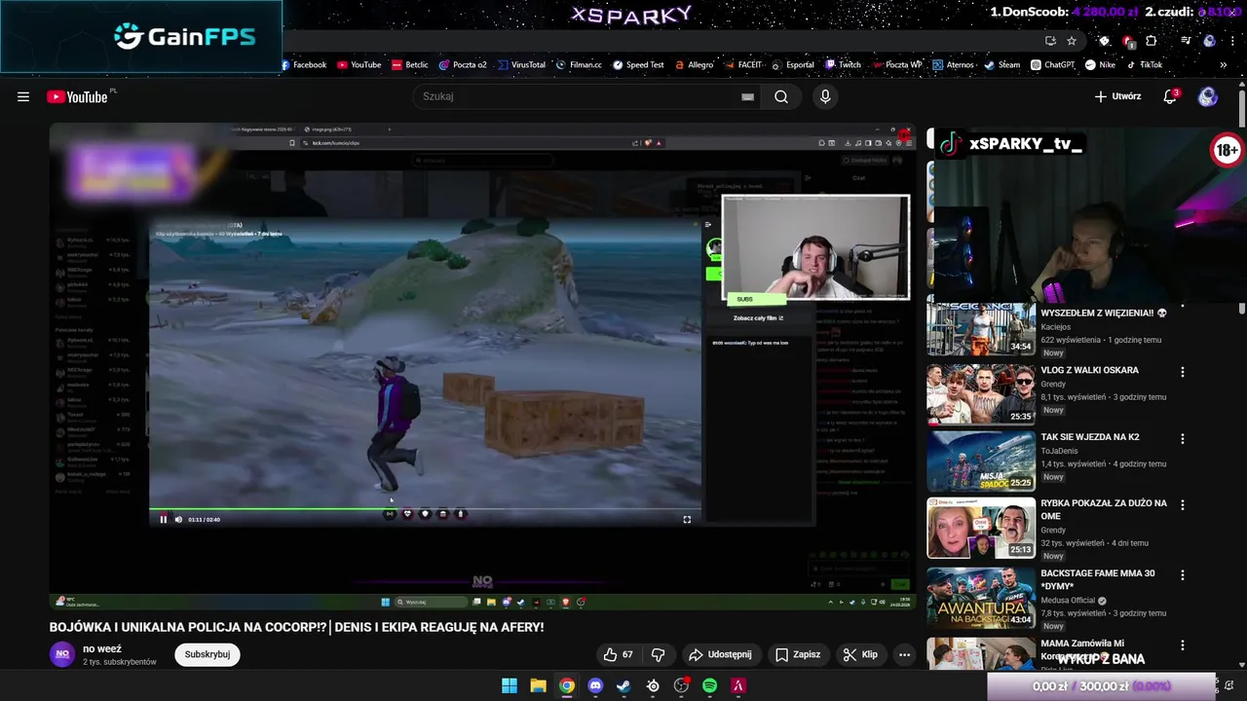Open FACEIT bookmark
The height and width of the screenshot is (701, 1247).
[x=742, y=65]
